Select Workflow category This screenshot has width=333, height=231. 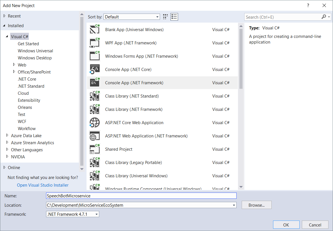[x=27, y=129]
